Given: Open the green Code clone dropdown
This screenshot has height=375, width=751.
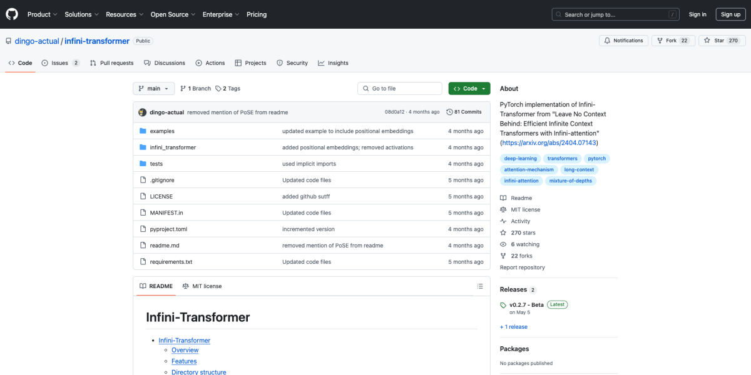Looking at the screenshot, I should click(469, 89).
